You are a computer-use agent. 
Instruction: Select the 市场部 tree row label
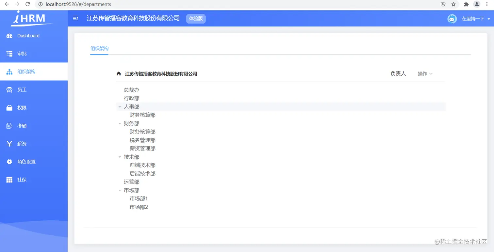coord(132,190)
